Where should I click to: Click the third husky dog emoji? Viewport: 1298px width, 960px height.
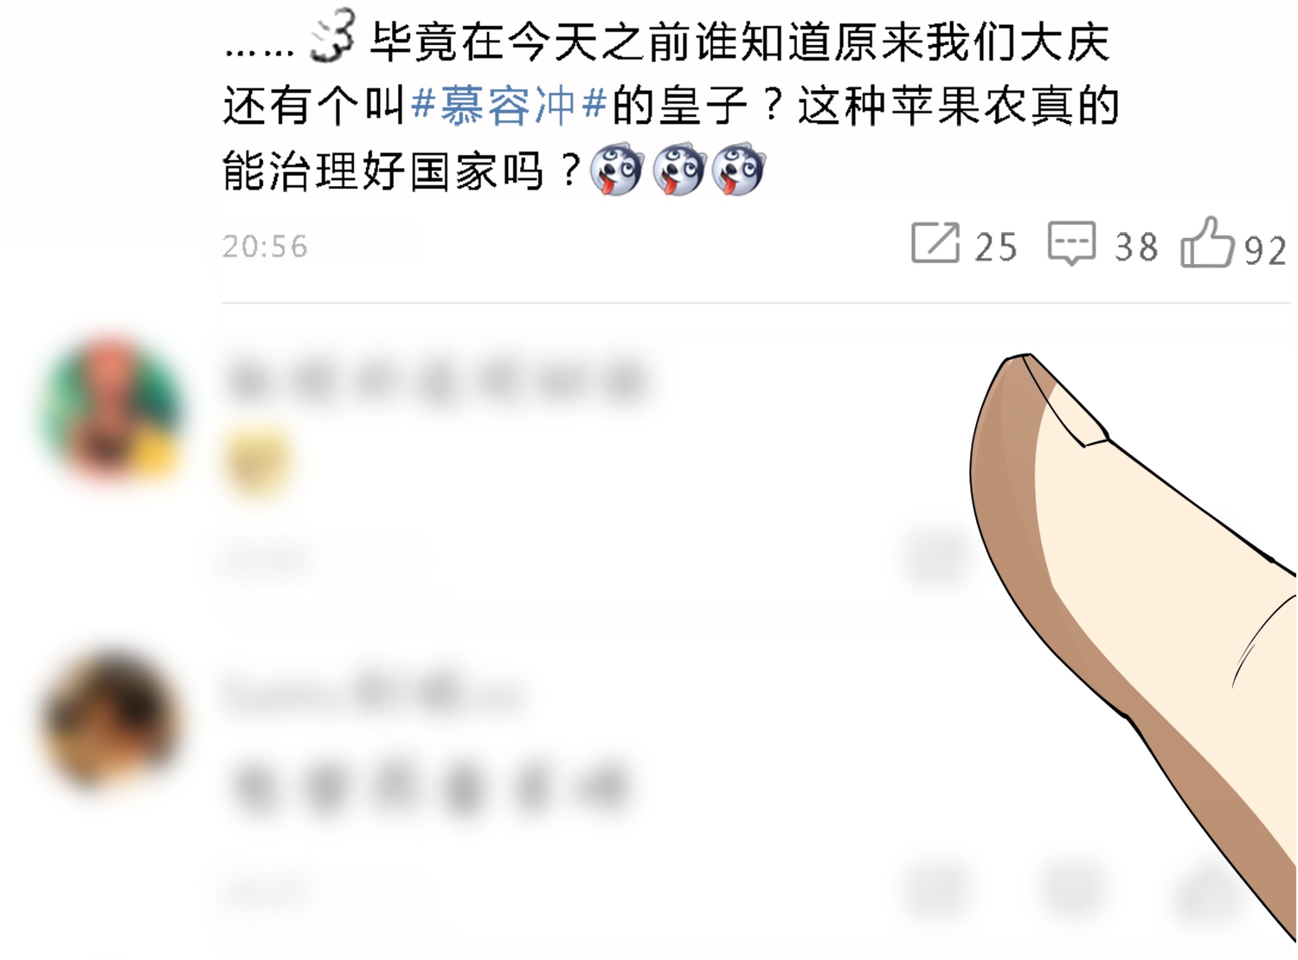click(739, 169)
